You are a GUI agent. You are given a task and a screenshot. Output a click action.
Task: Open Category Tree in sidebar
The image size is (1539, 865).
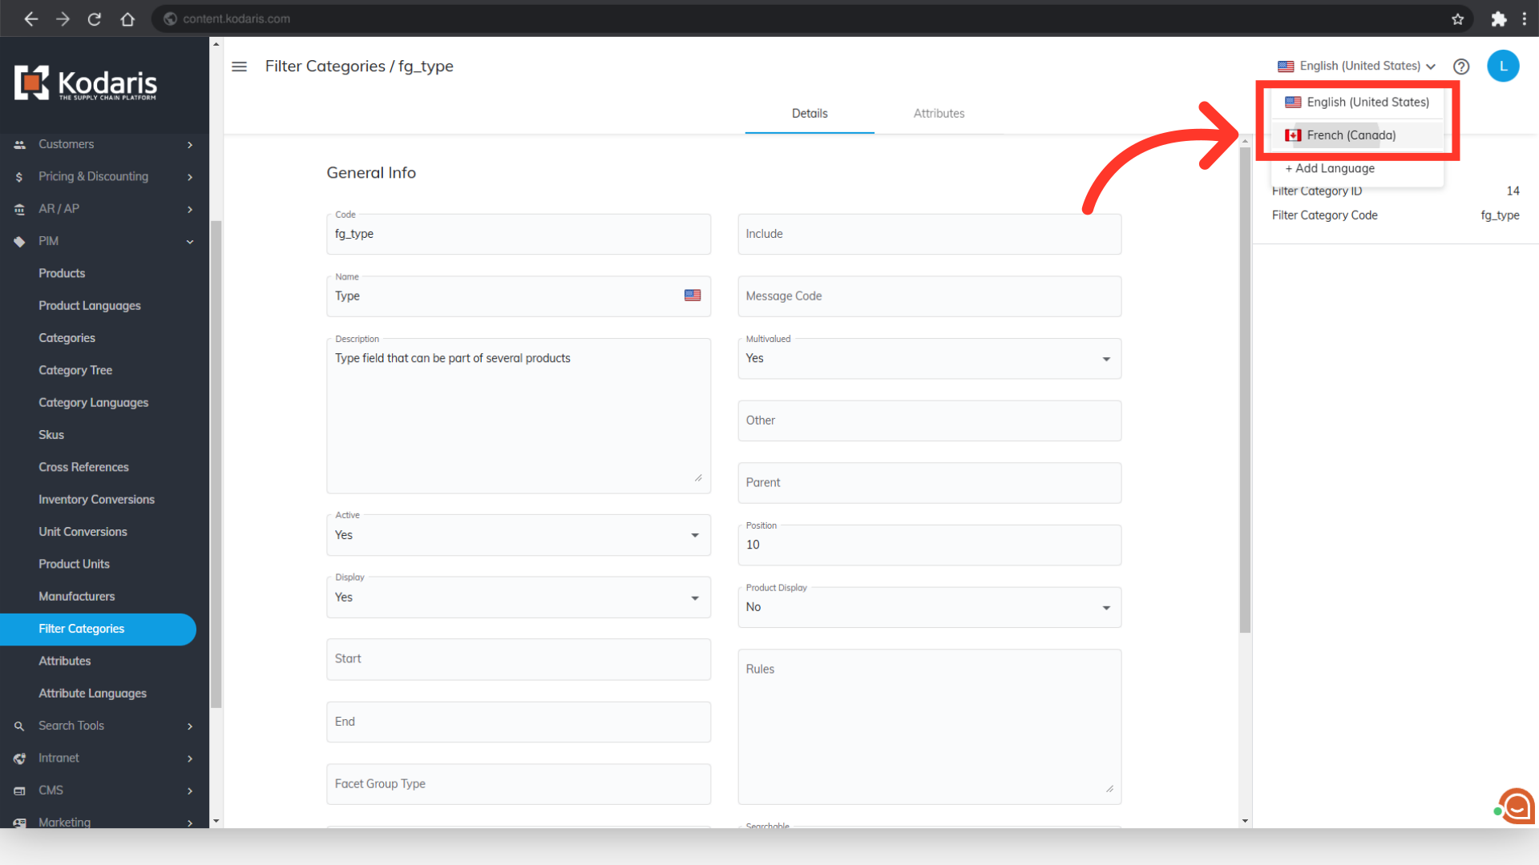pyautogui.click(x=75, y=370)
